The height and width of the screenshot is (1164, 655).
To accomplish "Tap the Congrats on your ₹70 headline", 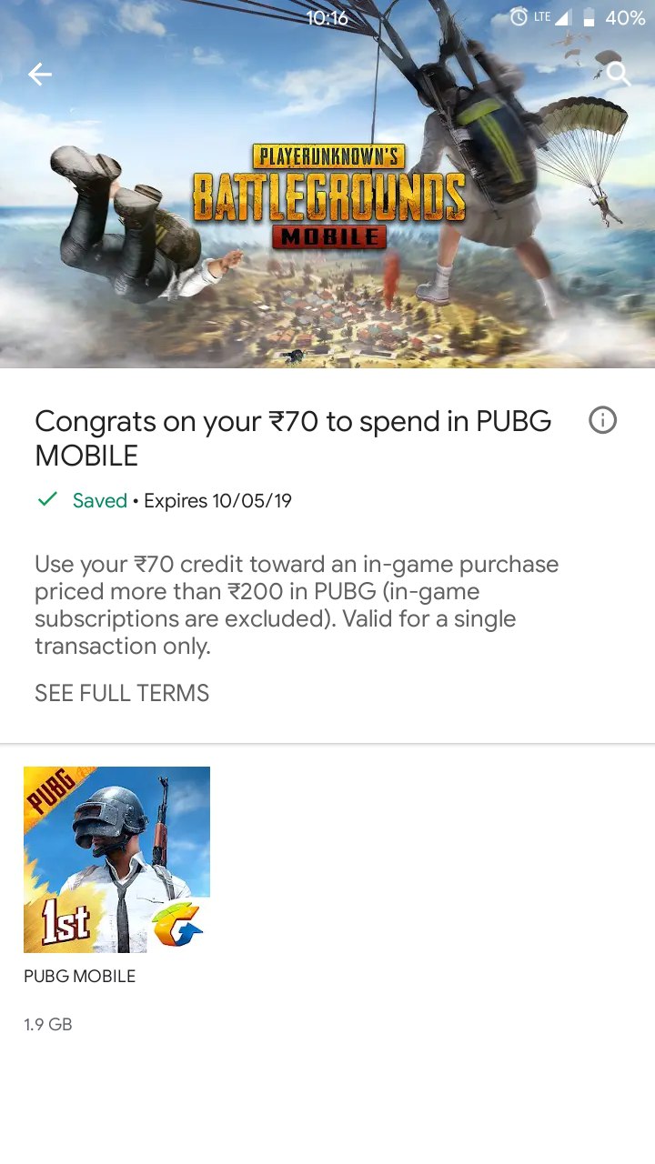I will 293,437.
